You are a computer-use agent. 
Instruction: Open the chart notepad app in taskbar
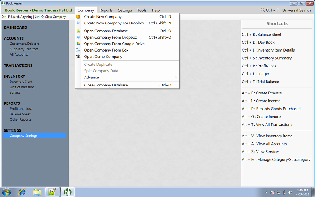(52, 192)
